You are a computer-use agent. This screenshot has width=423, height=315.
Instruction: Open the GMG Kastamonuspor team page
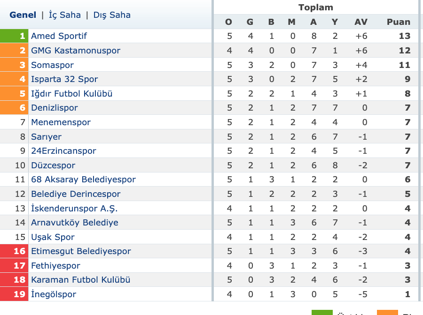click(x=76, y=51)
